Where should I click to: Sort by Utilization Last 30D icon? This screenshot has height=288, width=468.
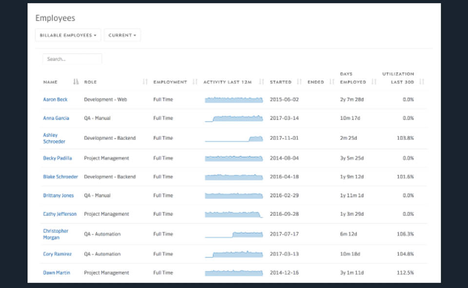click(x=422, y=82)
